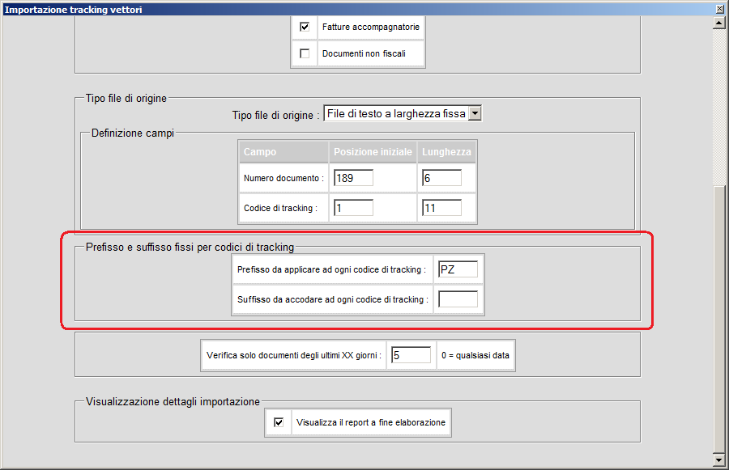Click the Numero documento label
This screenshot has width=729, height=470.
[x=283, y=178]
